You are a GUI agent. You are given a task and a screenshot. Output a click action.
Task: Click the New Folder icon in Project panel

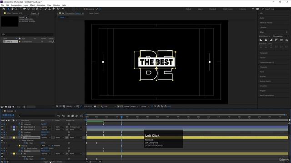[6, 107]
